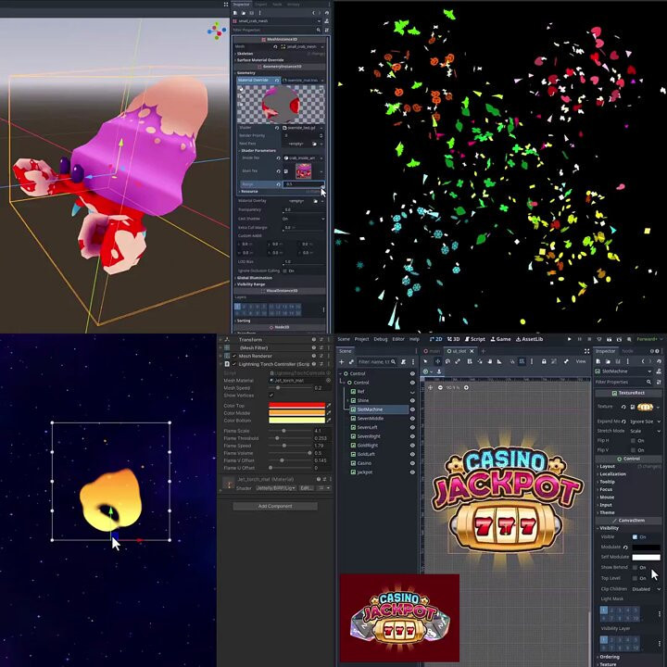Toggle the Flip V checkbox
Screen dimensions: 667x667
coord(635,450)
